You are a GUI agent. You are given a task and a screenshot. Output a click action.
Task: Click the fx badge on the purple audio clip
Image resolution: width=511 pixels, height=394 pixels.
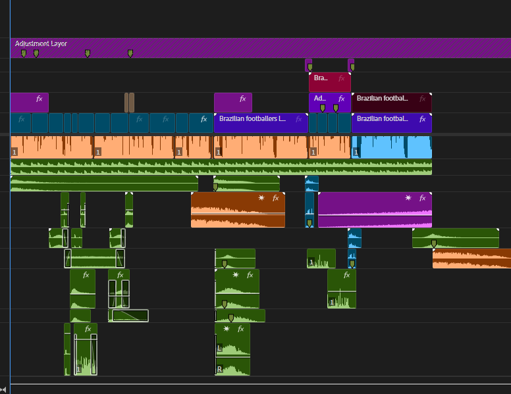(x=422, y=198)
